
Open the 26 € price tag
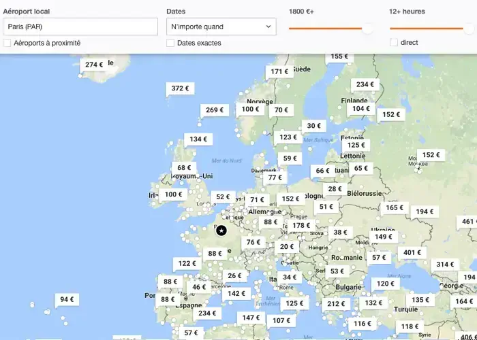click(234, 275)
